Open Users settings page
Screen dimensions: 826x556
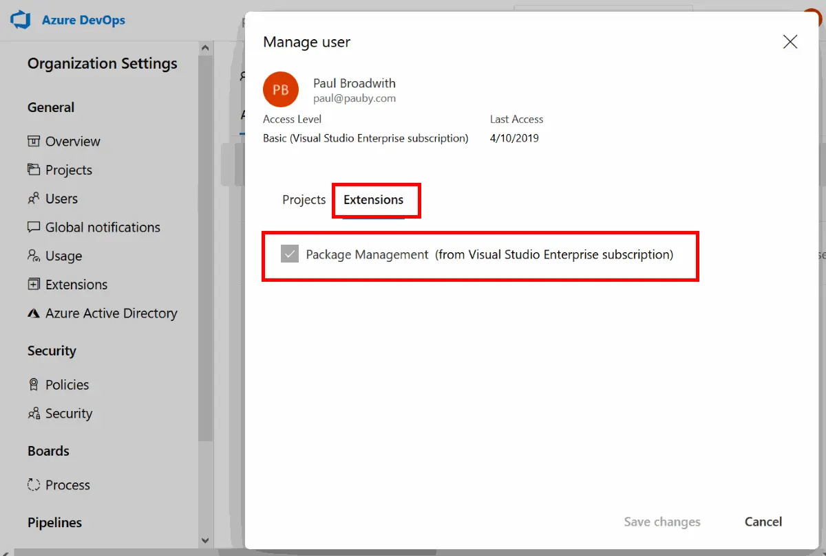click(x=61, y=199)
